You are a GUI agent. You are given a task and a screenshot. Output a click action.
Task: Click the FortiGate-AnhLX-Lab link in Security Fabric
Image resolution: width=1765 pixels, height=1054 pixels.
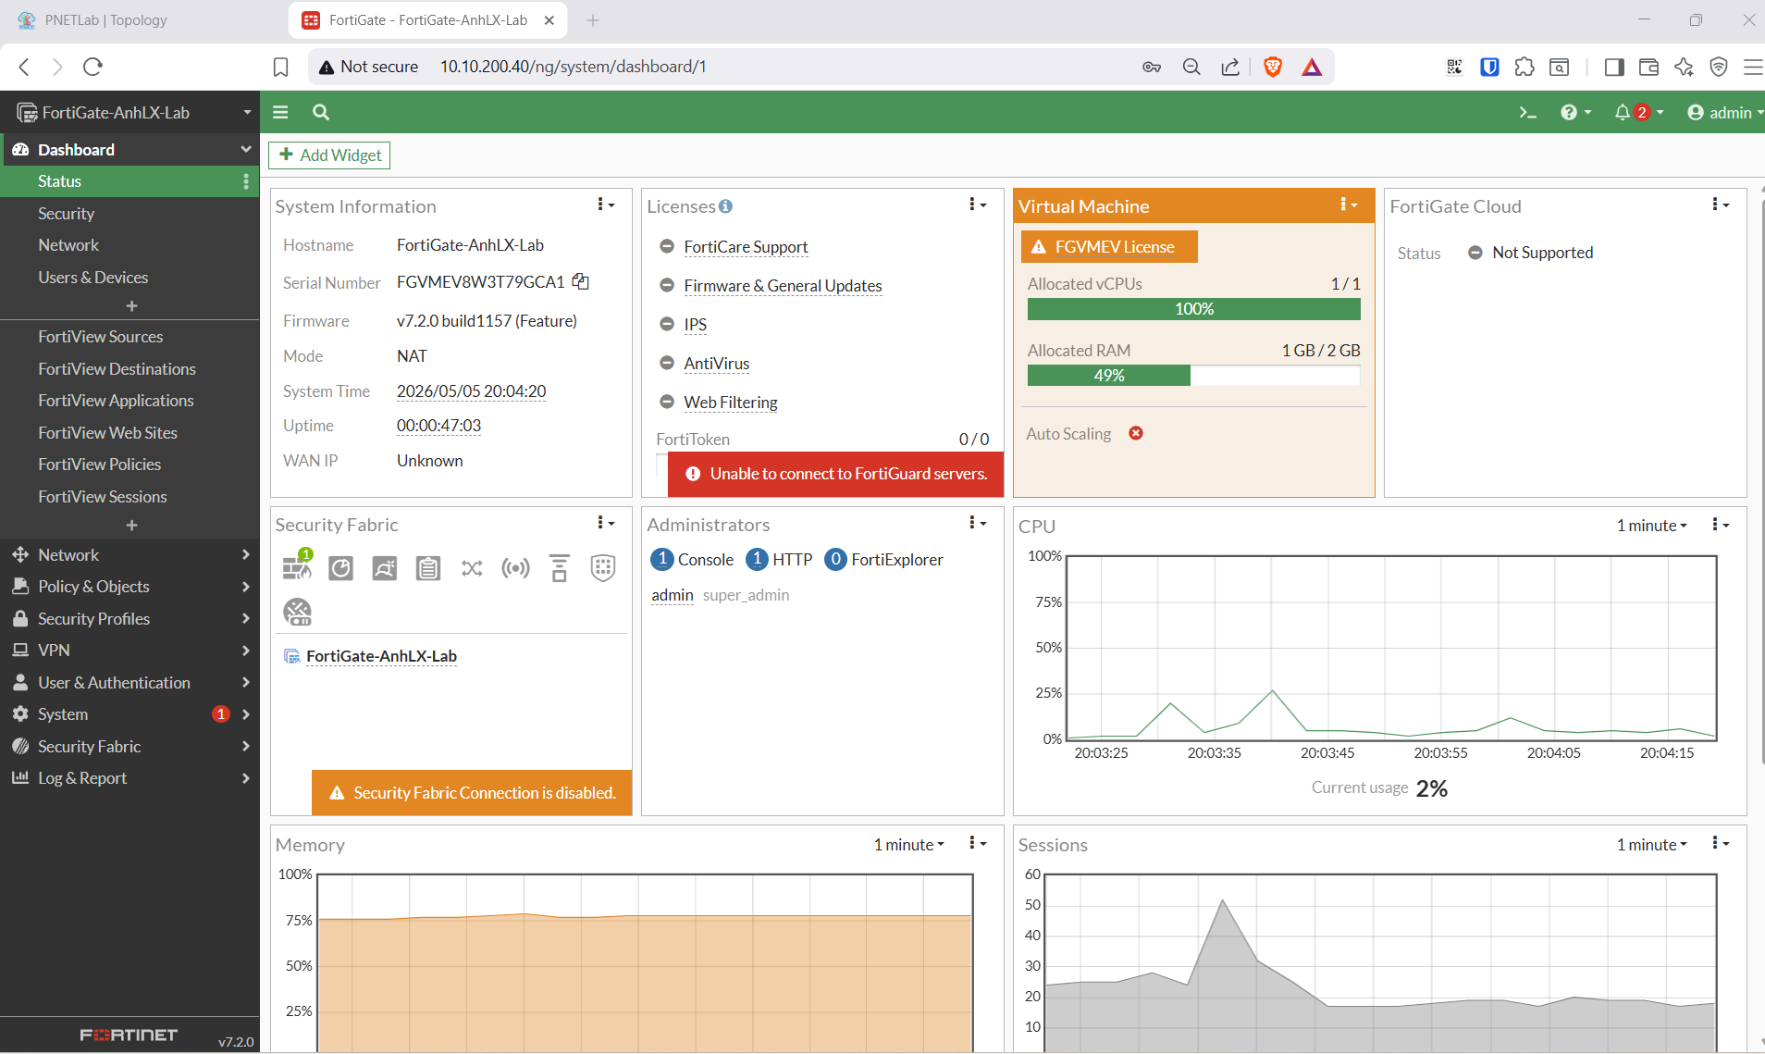(x=381, y=656)
